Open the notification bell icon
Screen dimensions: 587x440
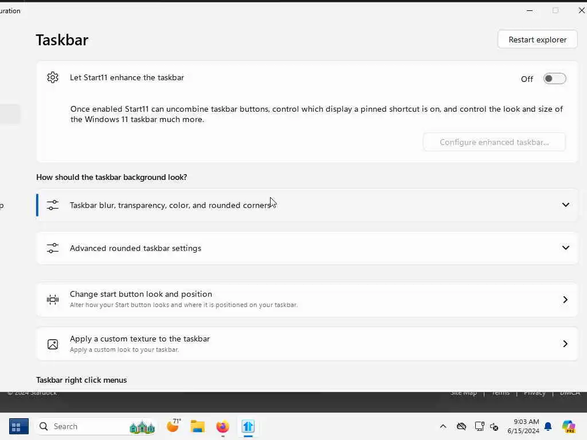pyautogui.click(x=548, y=426)
